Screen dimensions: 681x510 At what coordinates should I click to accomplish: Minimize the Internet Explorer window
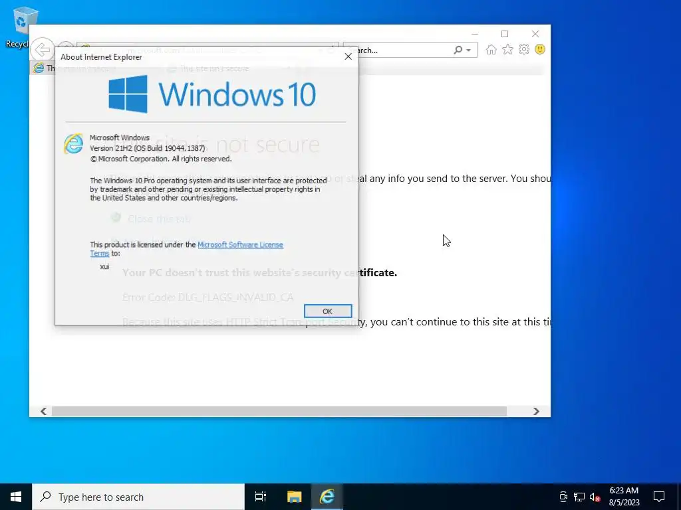click(475, 34)
